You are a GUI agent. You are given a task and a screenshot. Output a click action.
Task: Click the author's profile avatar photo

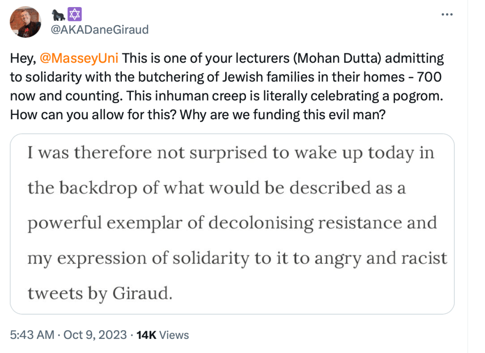click(25, 22)
